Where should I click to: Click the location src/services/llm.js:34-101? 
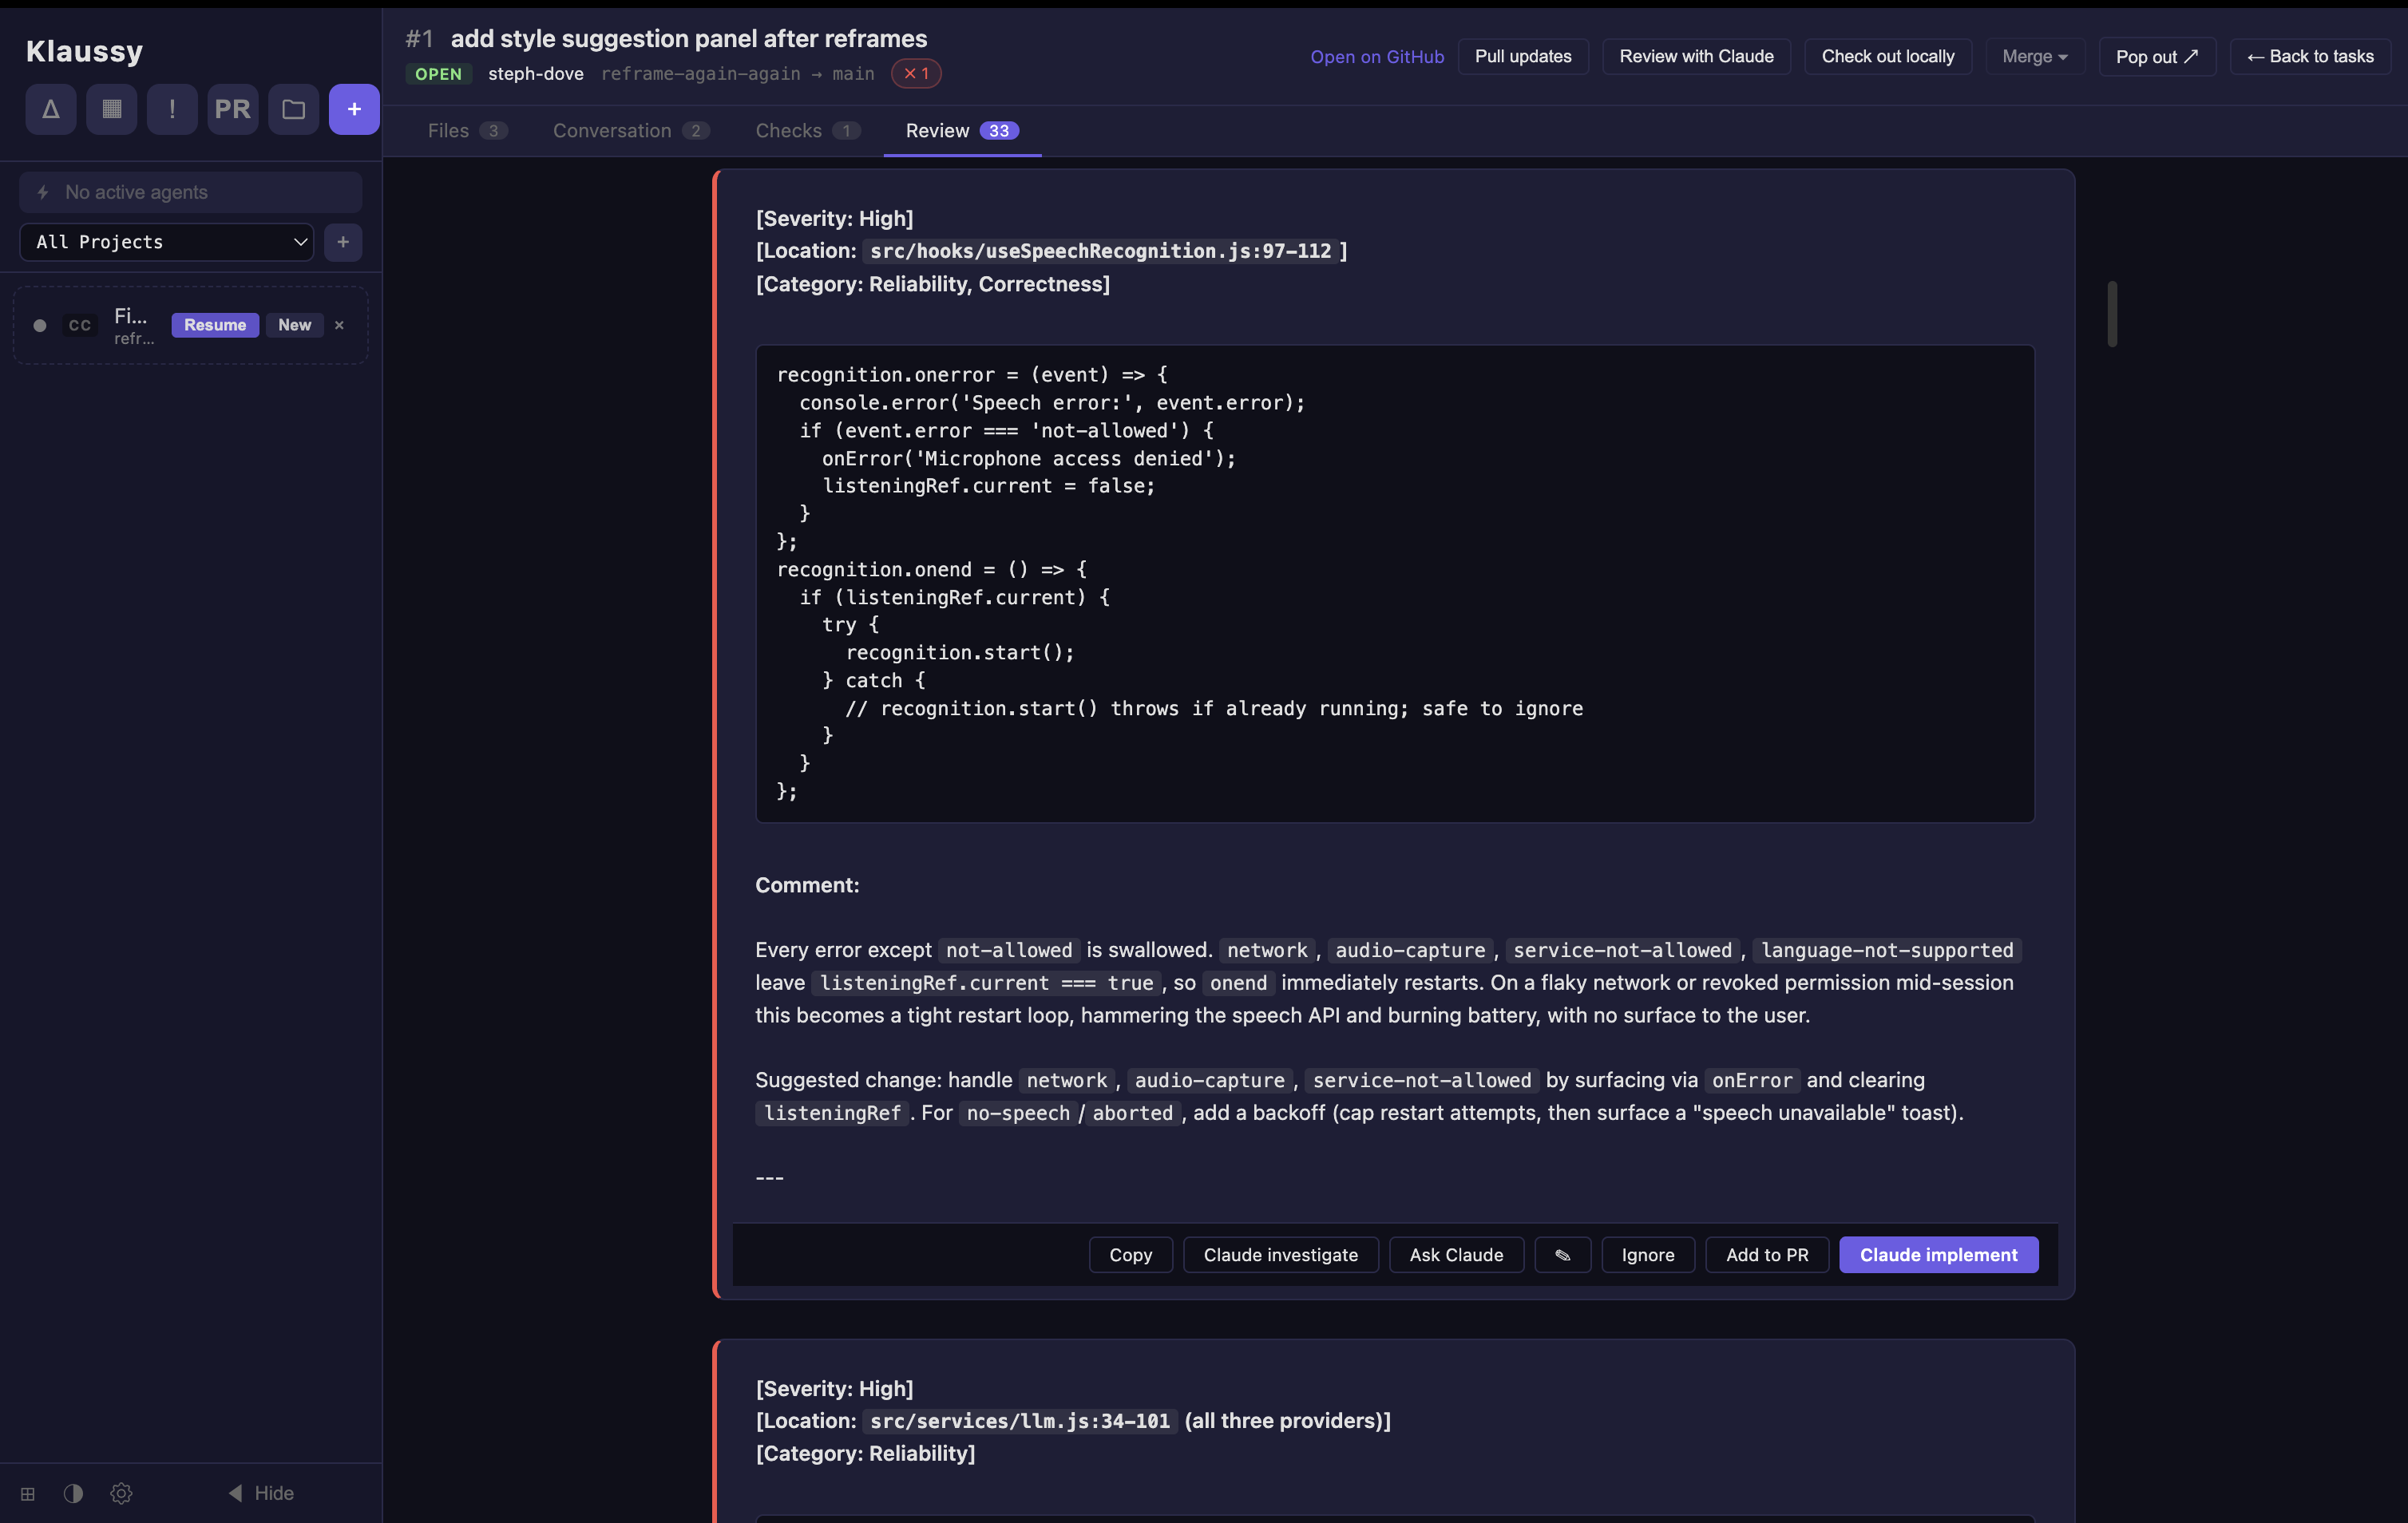coord(1019,1421)
